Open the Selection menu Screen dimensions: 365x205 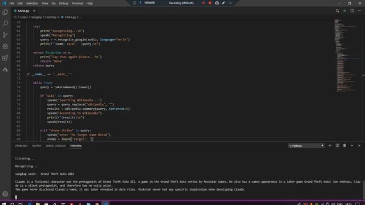pyautogui.click(x=32, y=3)
